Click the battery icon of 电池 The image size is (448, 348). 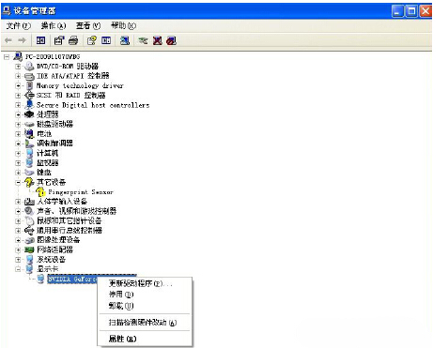point(29,134)
